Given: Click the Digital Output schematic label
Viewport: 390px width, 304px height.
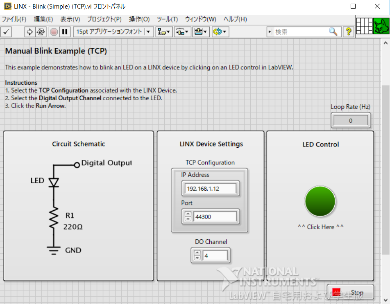Looking at the screenshot, I should pos(107,163).
